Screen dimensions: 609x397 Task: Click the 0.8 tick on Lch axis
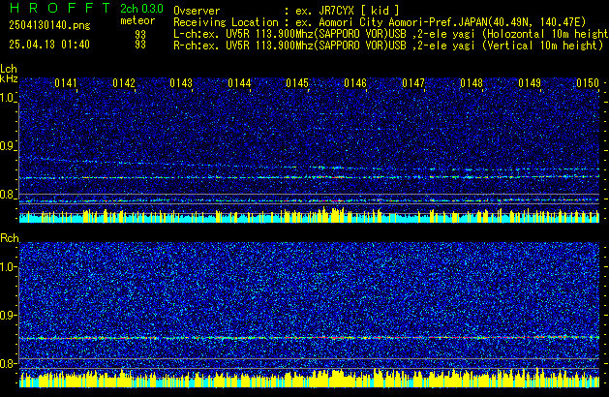(8, 195)
